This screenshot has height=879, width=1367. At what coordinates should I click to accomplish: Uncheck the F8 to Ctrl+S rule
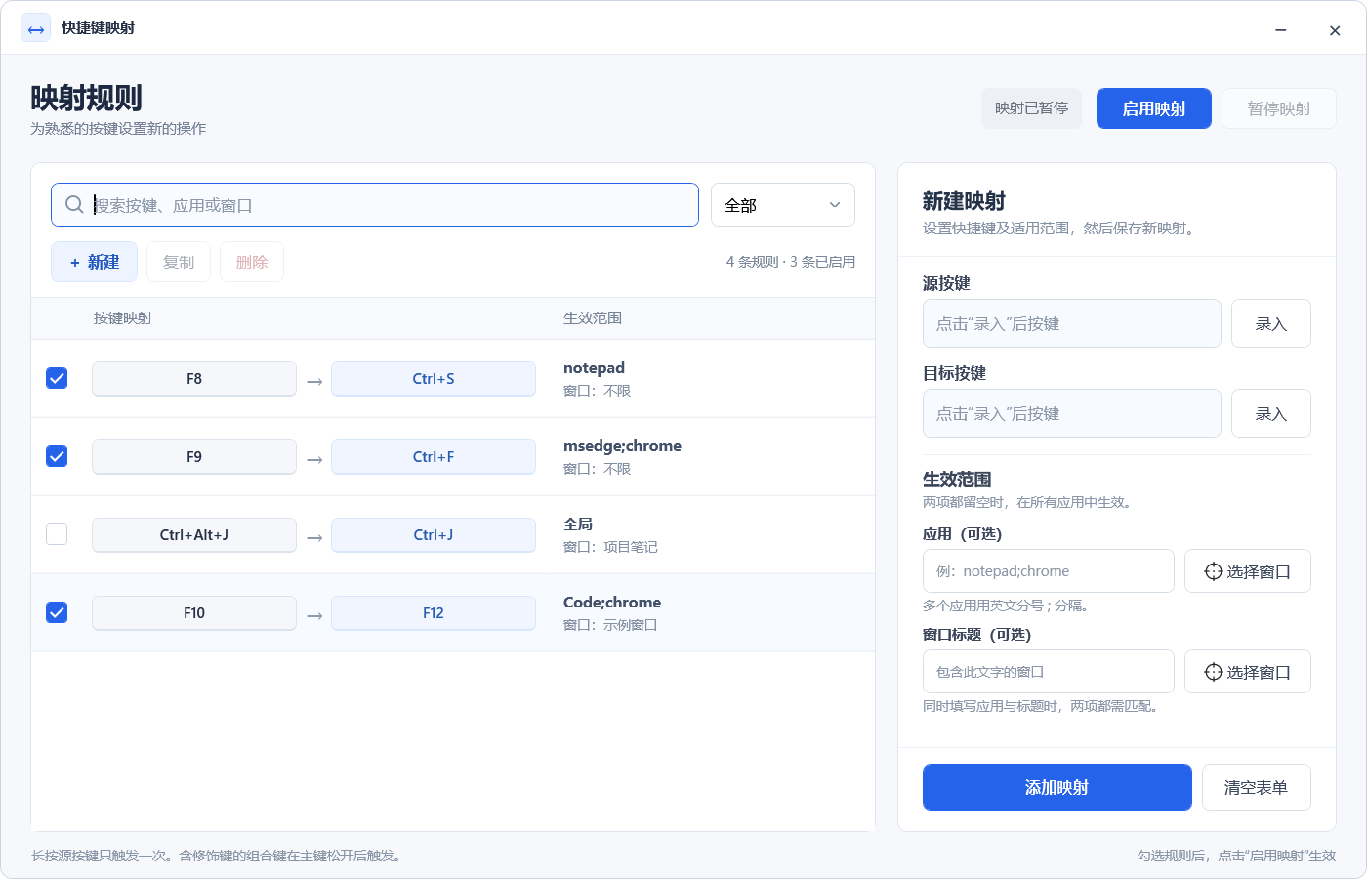[x=57, y=378]
